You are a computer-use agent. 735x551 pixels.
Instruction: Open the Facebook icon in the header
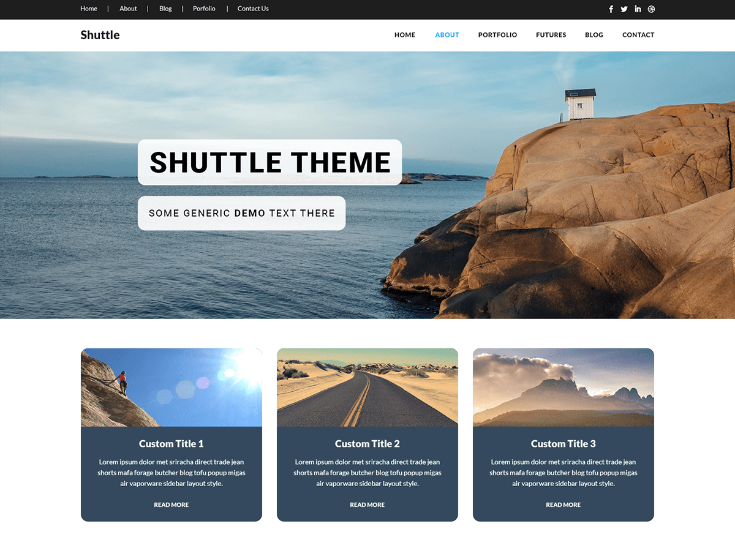click(611, 9)
